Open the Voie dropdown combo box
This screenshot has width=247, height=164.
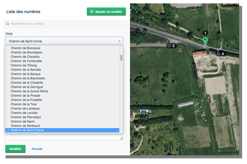point(64,41)
